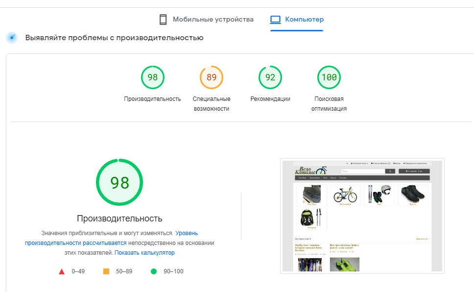Select the Компьютер tab
This screenshot has width=474, height=292.
297,20
